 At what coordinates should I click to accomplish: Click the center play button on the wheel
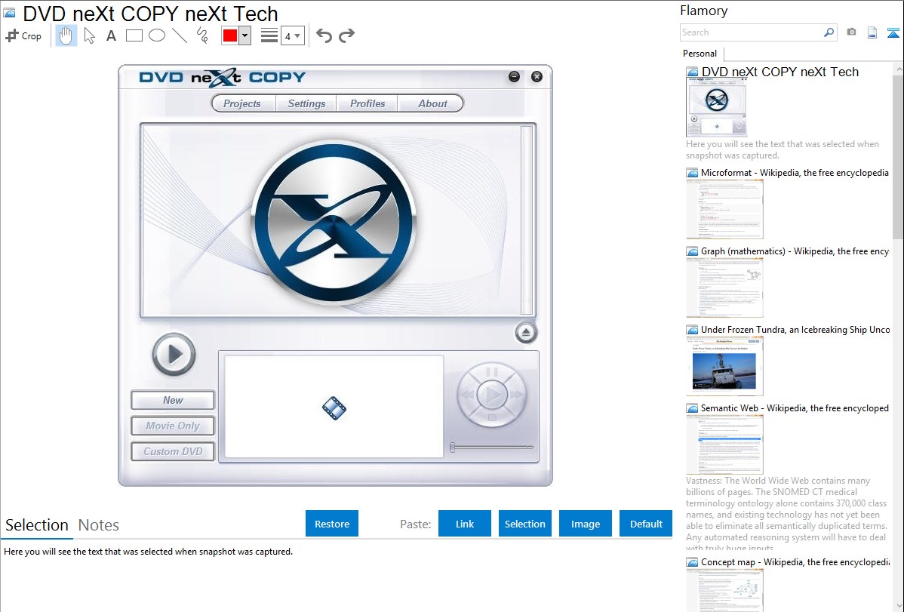492,395
